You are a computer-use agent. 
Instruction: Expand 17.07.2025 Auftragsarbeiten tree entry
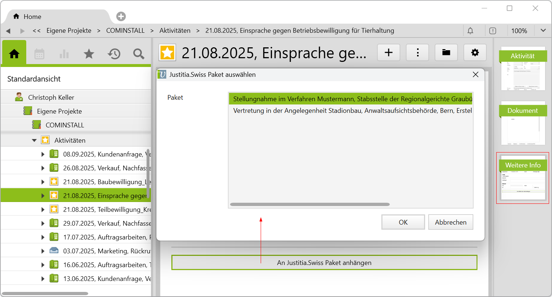coord(43,237)
